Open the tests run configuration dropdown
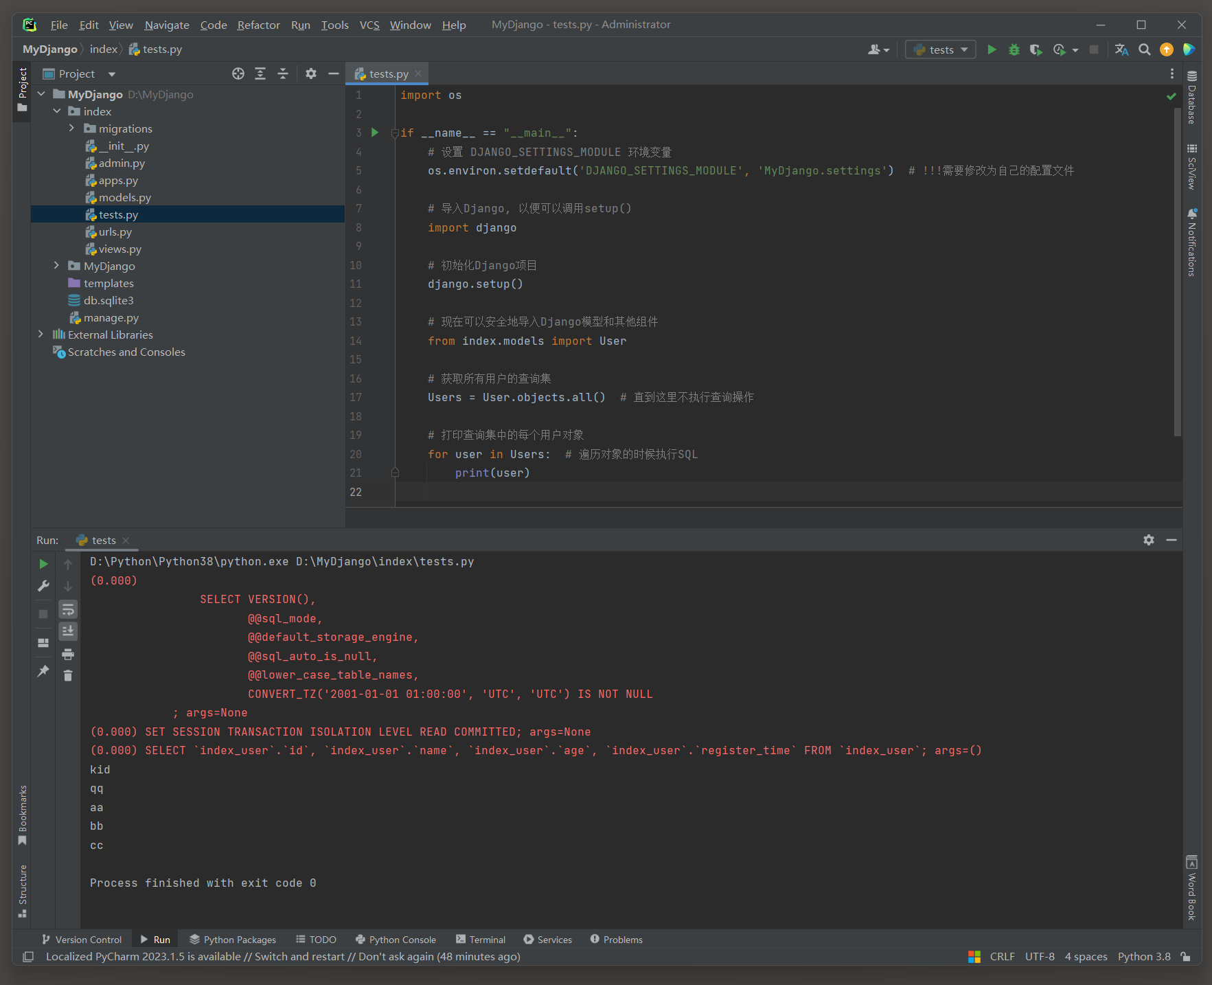The height and width of the screenshot is (985, 1212). (x=940, y=49)
